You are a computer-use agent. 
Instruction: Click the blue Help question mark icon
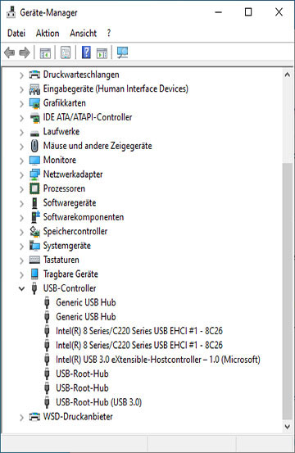coord(86,52)
